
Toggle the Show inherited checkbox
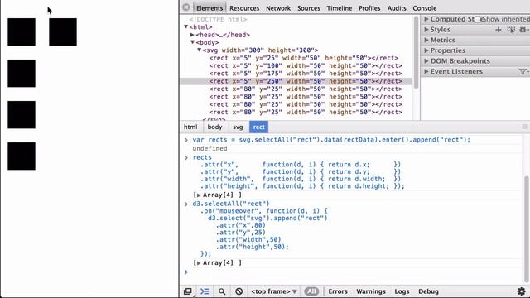coord(478,19)
